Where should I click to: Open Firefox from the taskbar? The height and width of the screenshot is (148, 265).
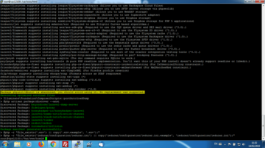click(x=41, y=144)
